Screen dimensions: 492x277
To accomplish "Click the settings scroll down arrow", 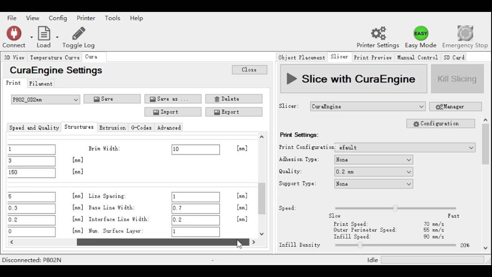I will click(x=262, y=234).
